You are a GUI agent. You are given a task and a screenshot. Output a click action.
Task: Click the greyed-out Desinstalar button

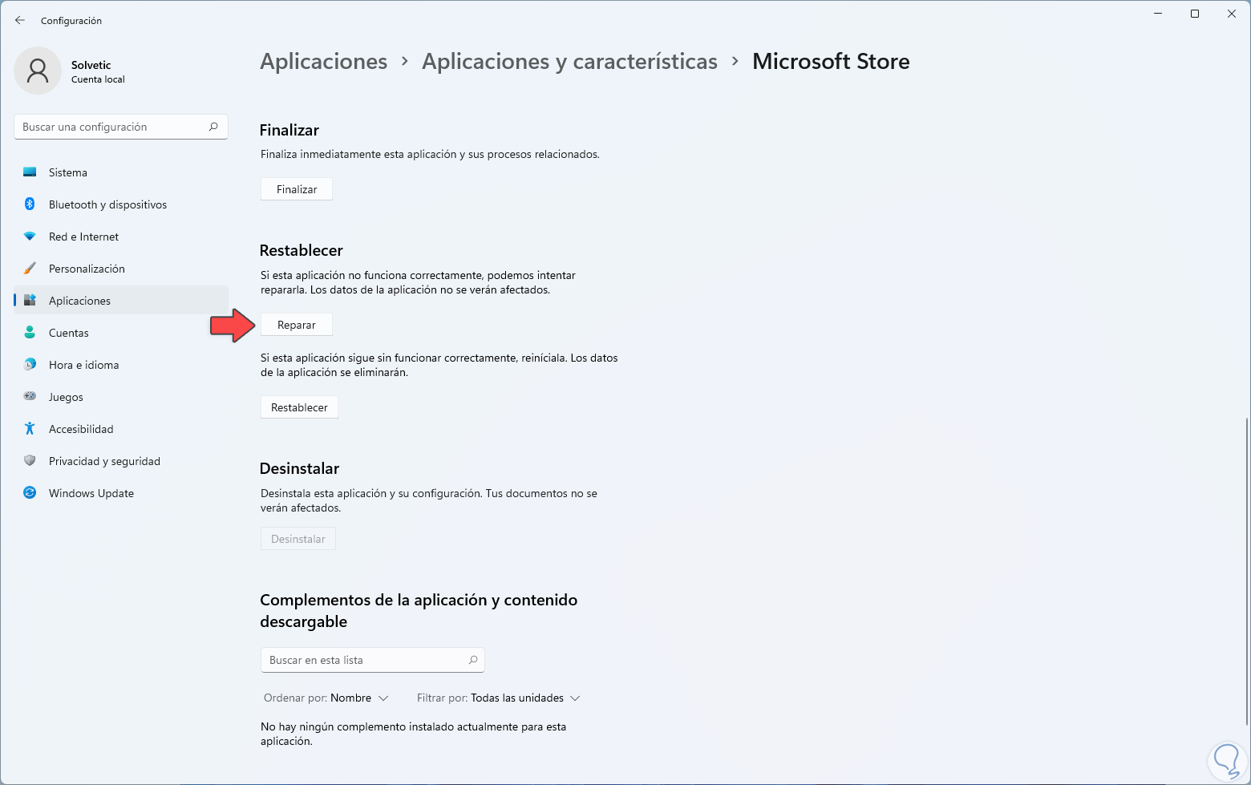coord(298,539)
